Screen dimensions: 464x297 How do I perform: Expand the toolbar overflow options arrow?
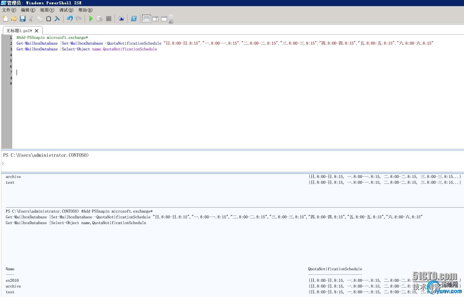(x=171, y=19)
